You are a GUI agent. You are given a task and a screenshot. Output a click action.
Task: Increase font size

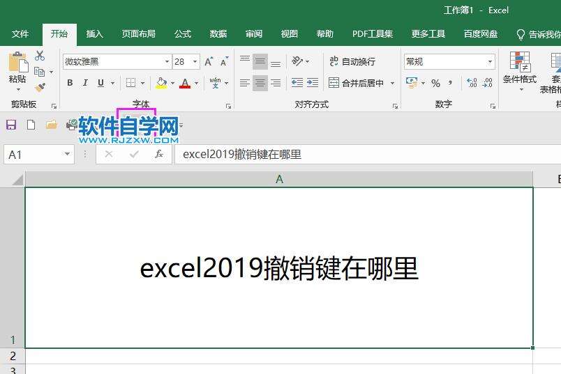point(209,62)
